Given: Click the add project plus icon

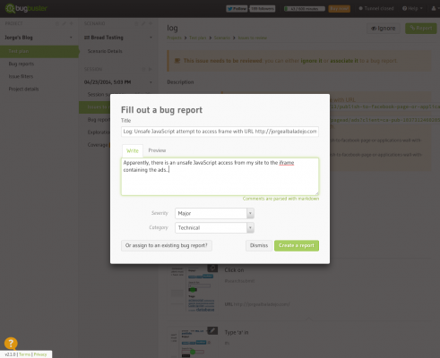Looking at the screenshot, I should 72,23.
